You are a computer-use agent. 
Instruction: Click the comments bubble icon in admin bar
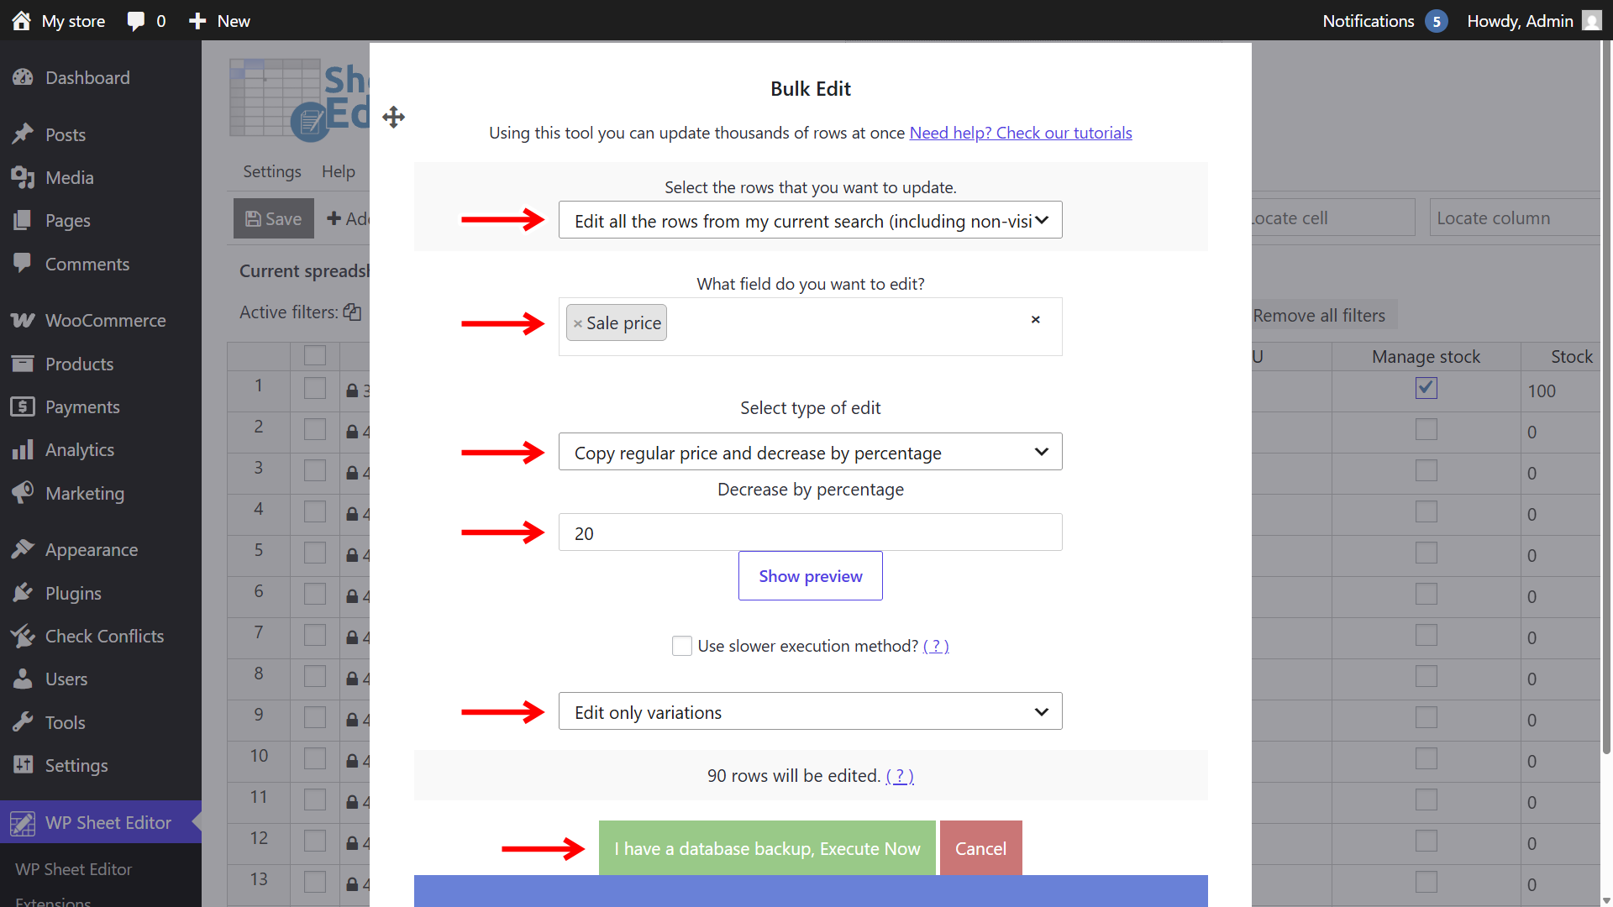pyautogui.click(x=135, y=21)
